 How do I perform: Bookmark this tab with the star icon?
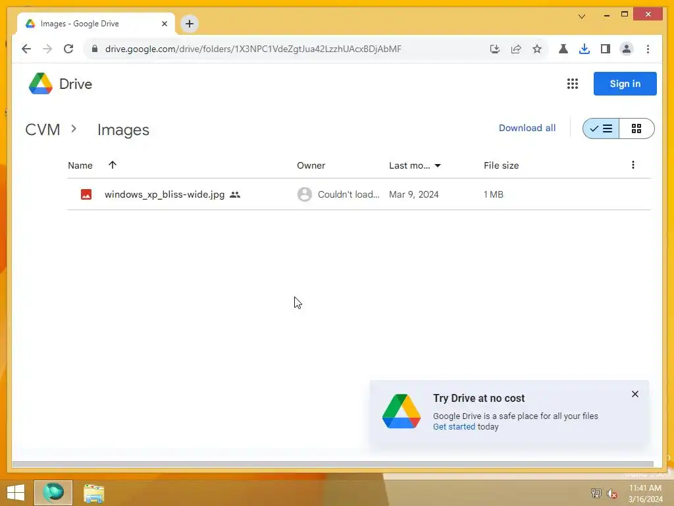coord(537,49)
